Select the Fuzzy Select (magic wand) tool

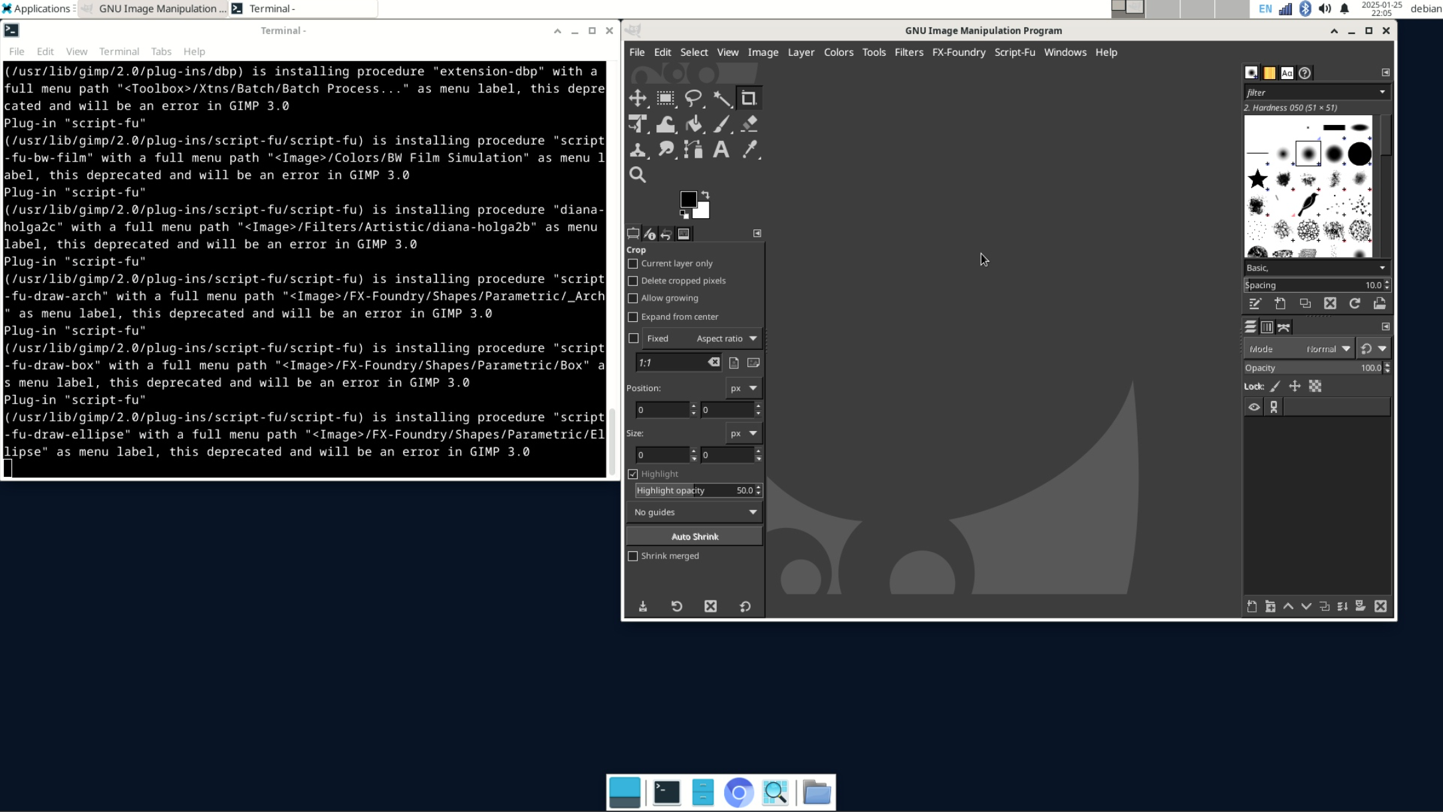coord(721,98)
